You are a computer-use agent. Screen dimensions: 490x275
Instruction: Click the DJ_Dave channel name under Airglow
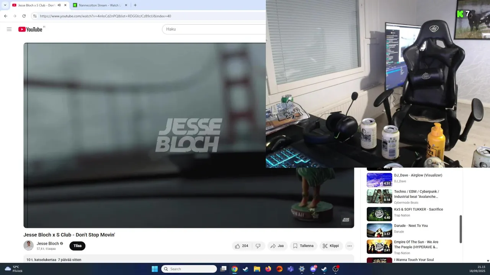click(400, 181)
